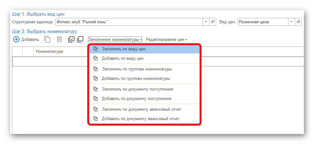This screenshot has width=314, height=144.
Task: Open the Редактирование цен dropdown menu
Action: (166, 40)
